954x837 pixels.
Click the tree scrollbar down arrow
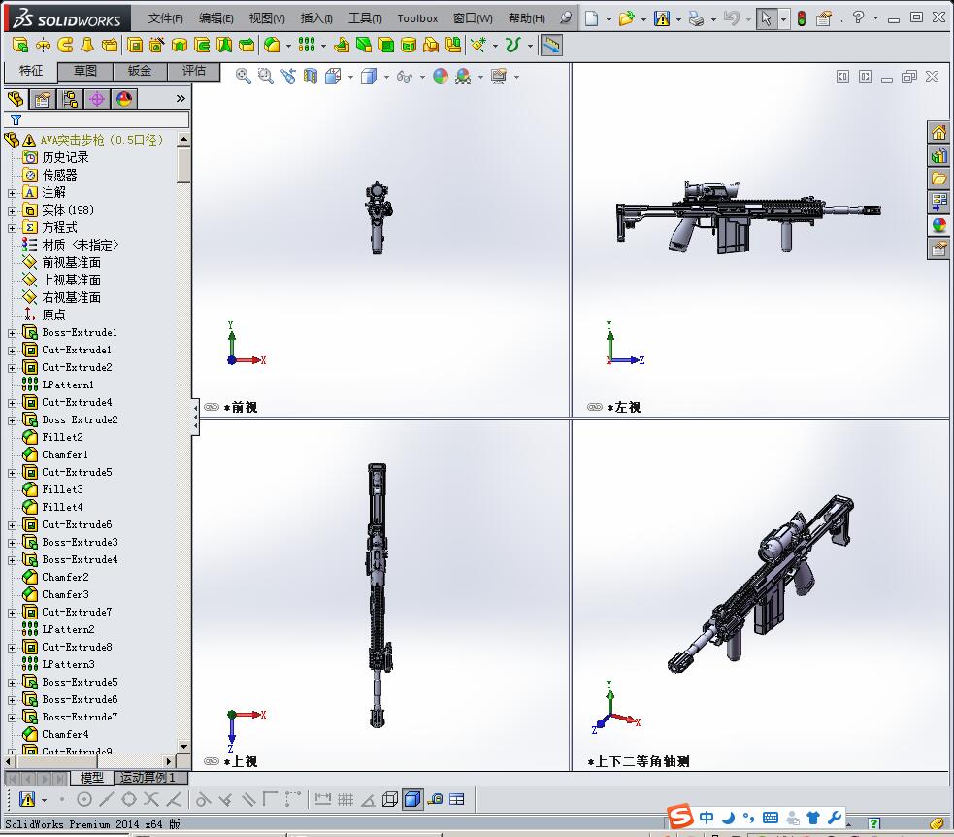point(183,746)
